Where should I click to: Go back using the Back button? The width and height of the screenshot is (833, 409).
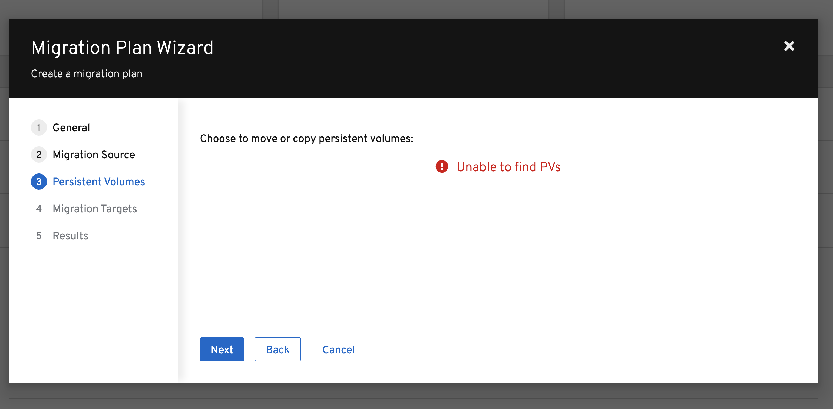[277, 349]
